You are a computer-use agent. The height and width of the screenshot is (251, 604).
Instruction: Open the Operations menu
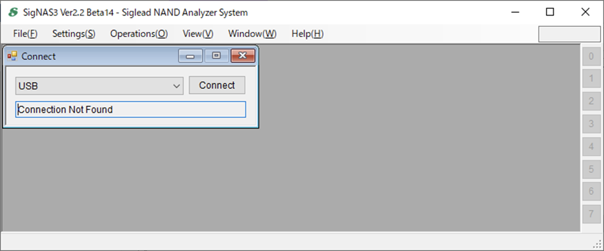(139, 34)
